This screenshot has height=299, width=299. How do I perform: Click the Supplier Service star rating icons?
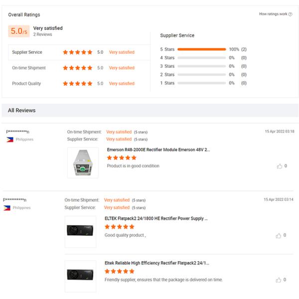77,52
